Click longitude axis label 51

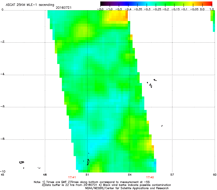[x=87, y=175]
